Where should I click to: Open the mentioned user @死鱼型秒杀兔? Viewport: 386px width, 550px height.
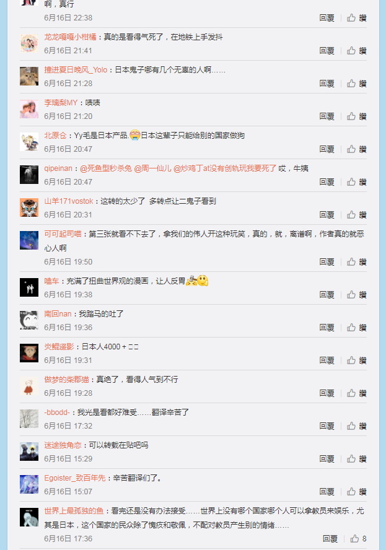106,168
